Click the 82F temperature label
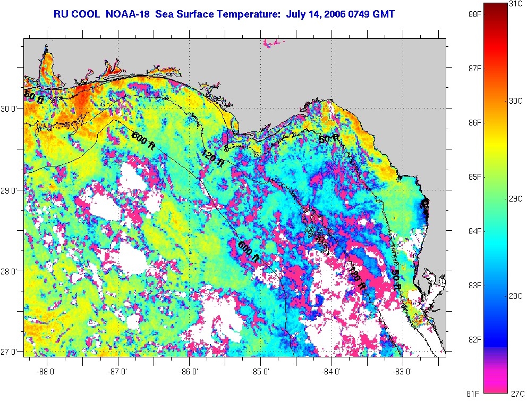Viewport: 527px width, 401px height. tap(474, 339)
